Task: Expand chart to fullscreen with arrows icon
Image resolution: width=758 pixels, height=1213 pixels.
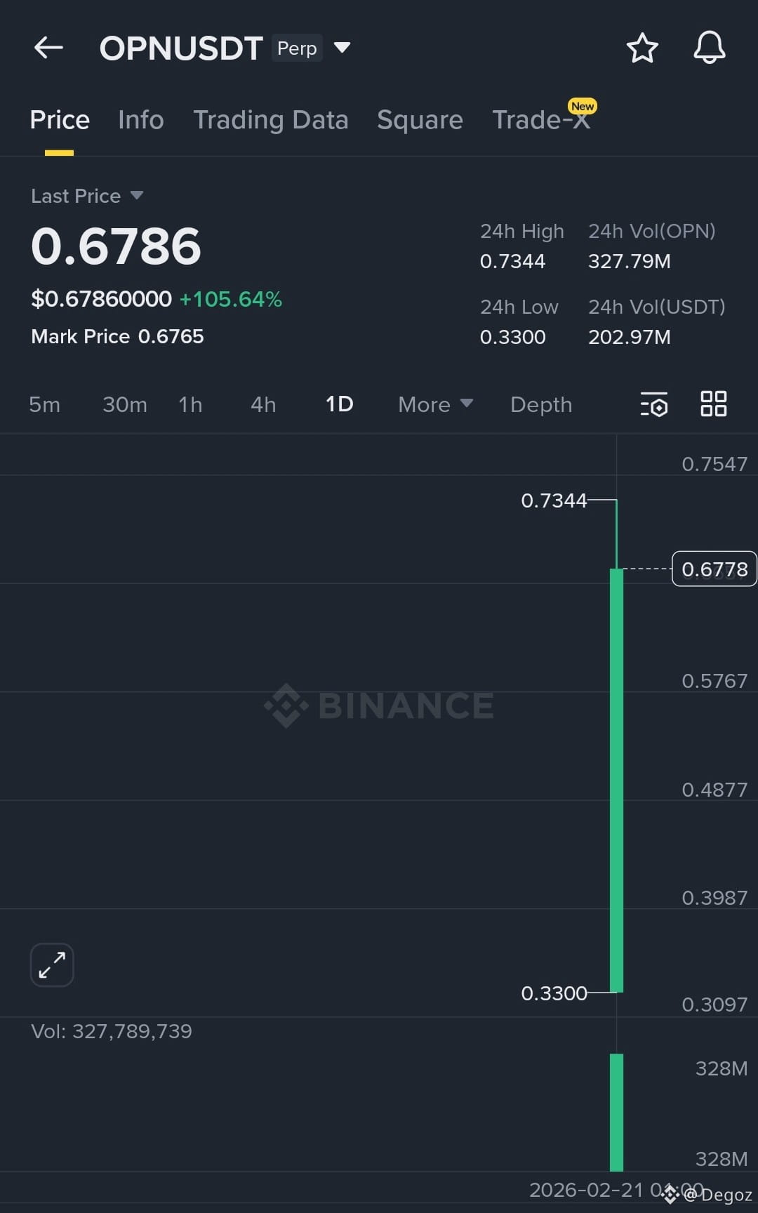Action: point(52,965)
